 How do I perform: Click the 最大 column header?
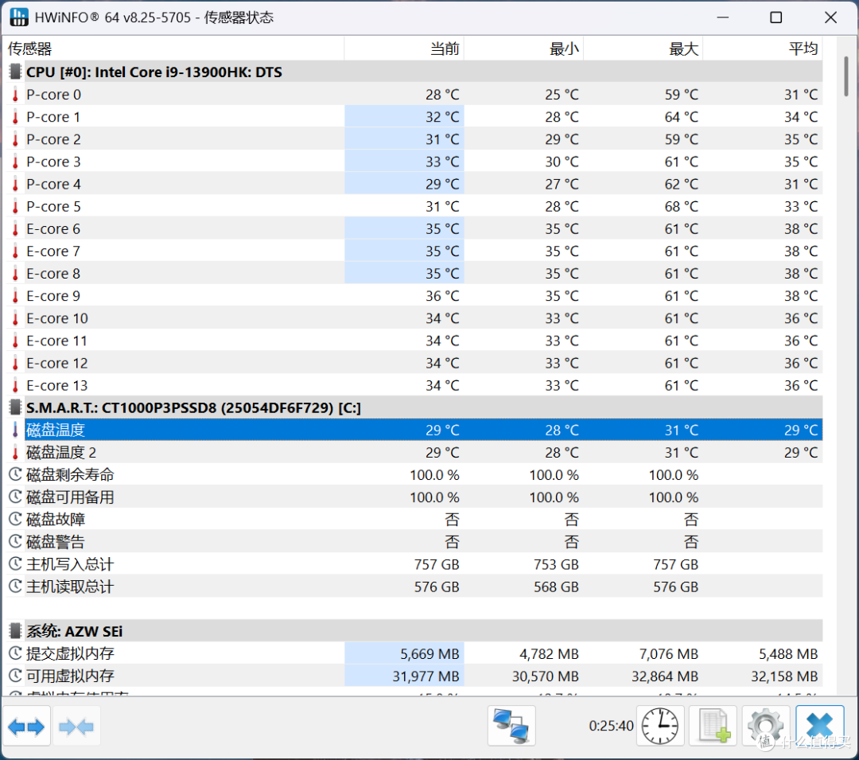click(643, 49)
